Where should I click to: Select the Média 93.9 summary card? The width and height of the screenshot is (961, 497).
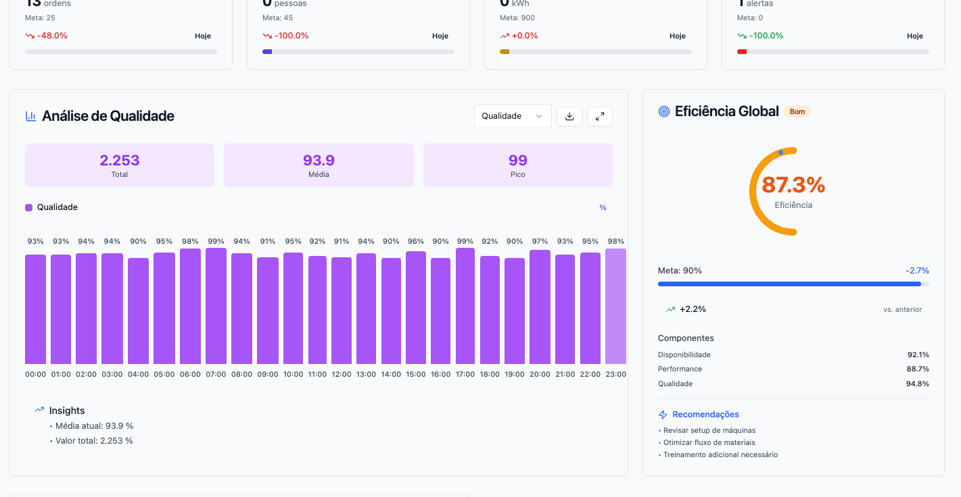point(319,165)
